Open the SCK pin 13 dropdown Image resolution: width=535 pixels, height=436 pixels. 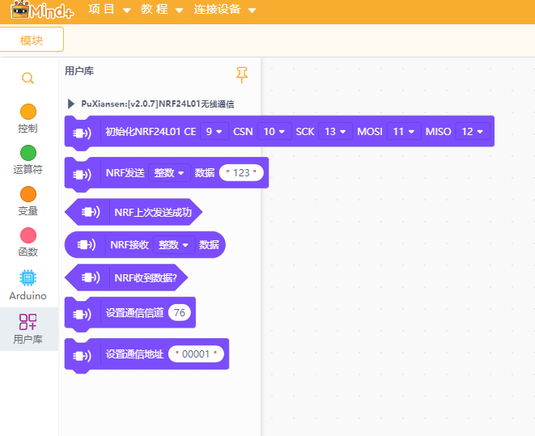335,132
